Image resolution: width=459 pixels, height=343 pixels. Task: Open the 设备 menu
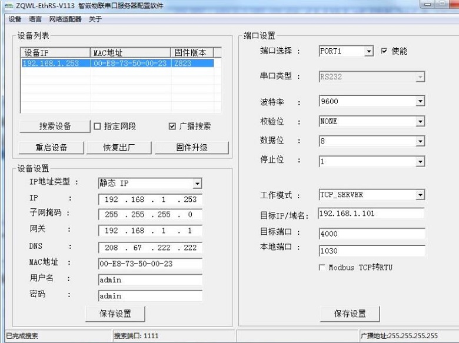click(15, 19)
